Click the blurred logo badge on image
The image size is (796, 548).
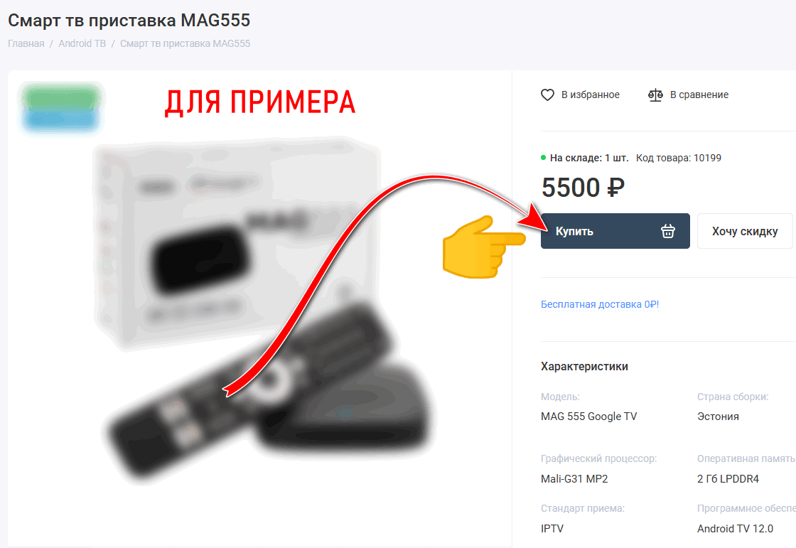61,109
